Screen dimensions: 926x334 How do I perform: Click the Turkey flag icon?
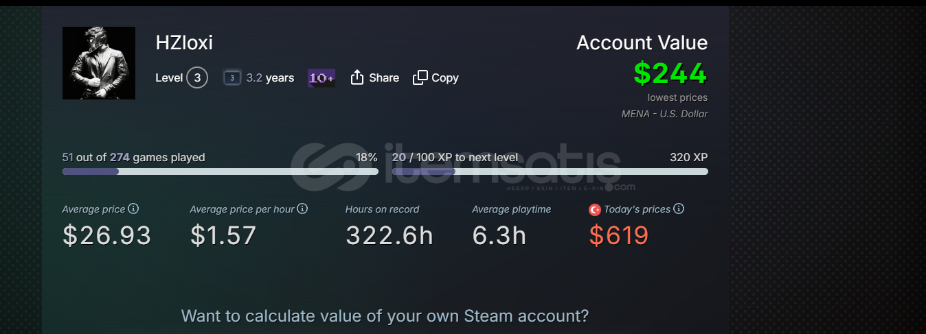(595, 209)
